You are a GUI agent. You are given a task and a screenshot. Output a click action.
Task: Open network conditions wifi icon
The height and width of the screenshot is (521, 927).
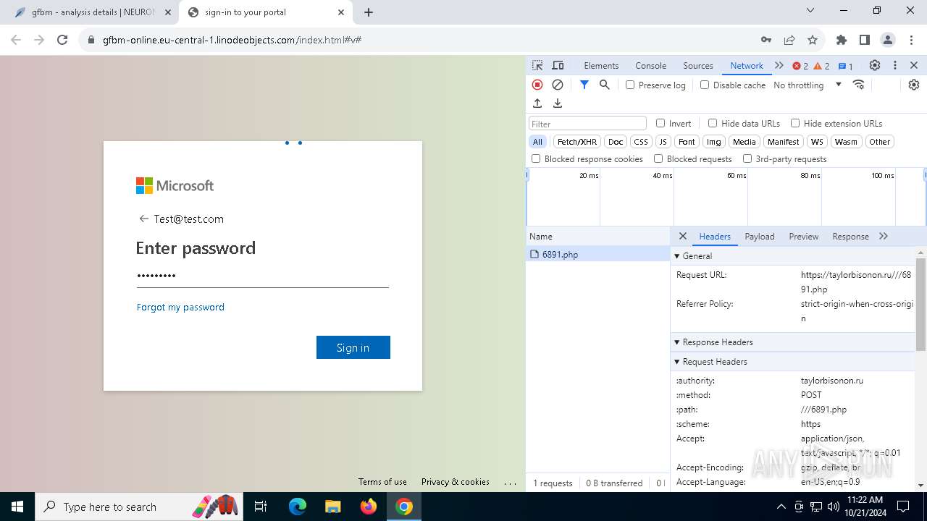(859, 85)
